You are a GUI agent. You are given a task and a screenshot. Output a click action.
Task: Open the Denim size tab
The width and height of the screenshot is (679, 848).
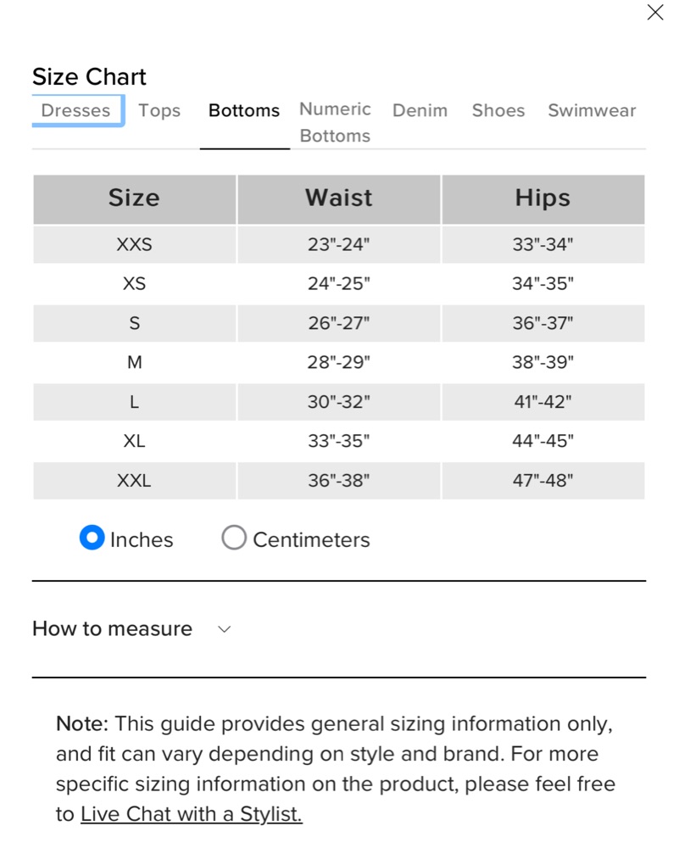(x=420, y=110)
